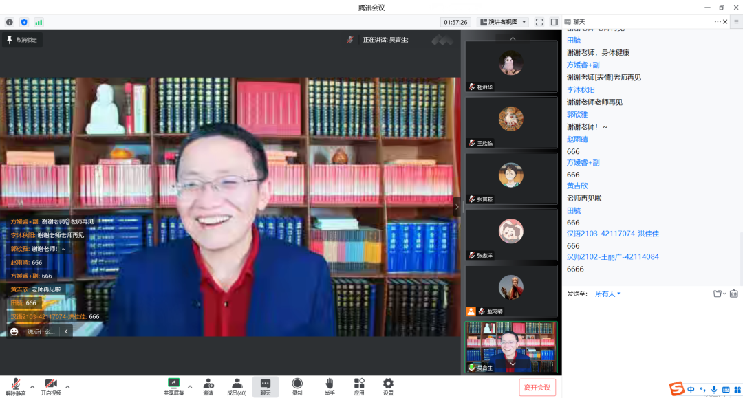Open the meeting info icon
The image size is (743, 398).
pyautogui.click(x=10, y=22)
